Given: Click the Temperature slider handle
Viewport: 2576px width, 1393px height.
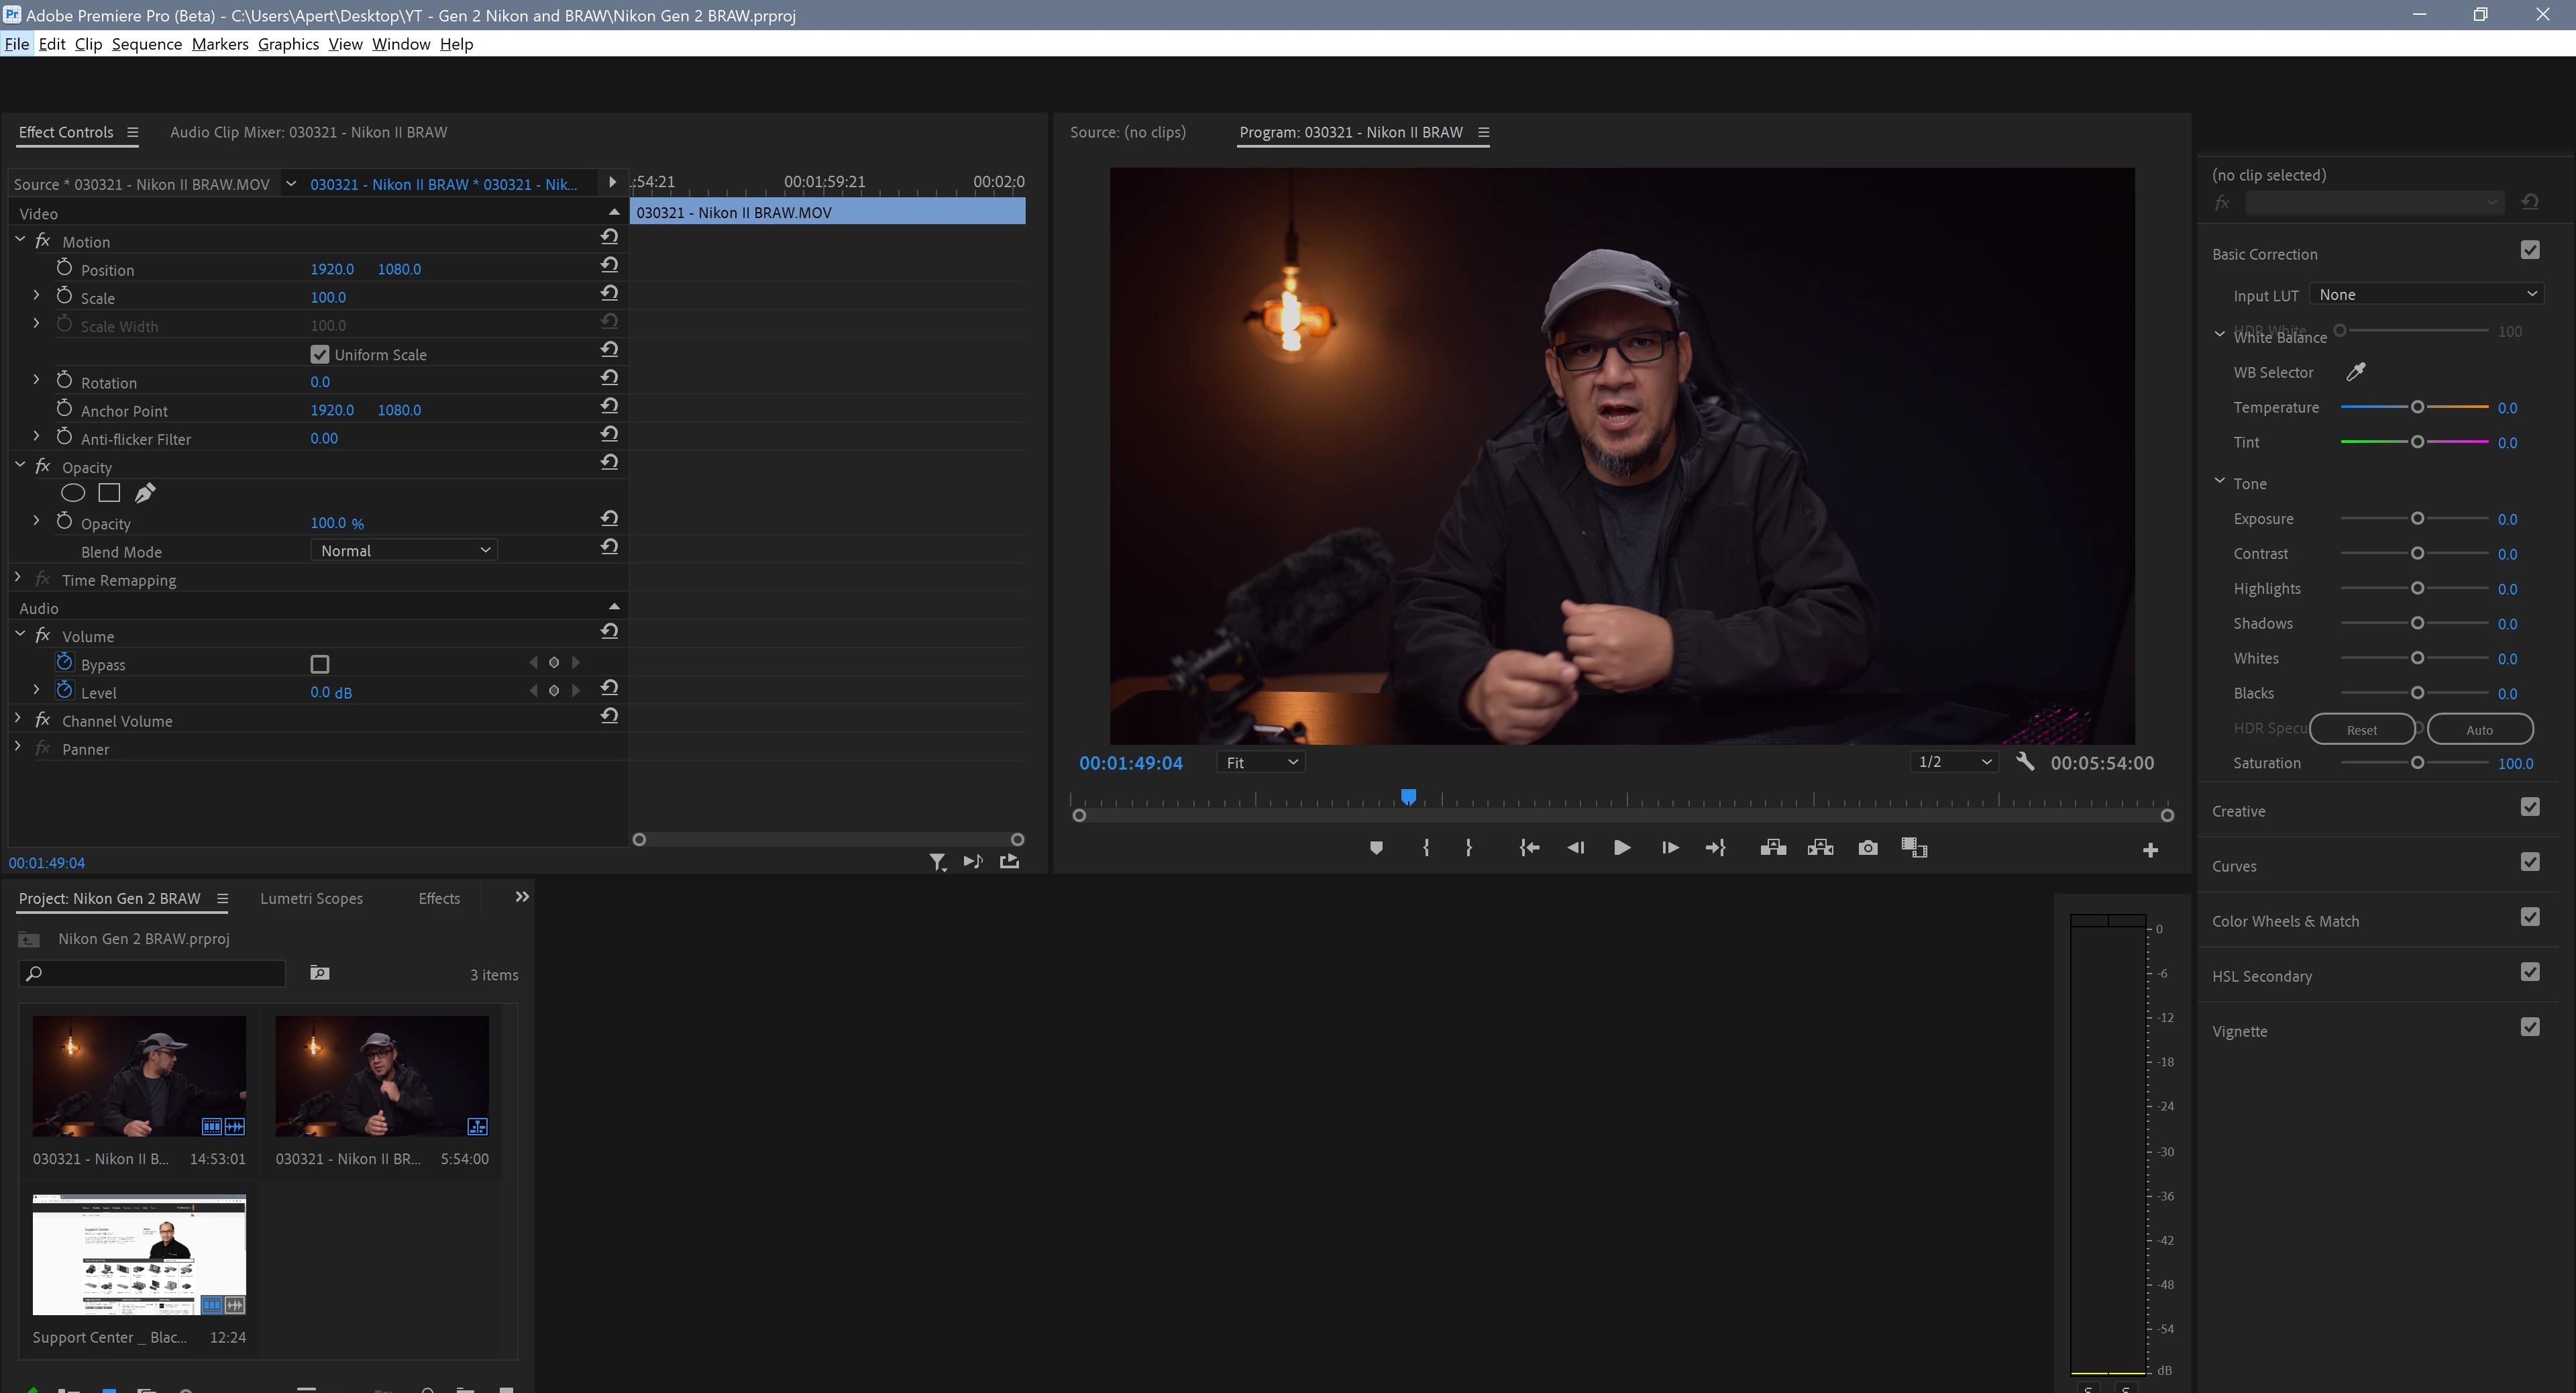Looking at the screenshot, I should [x=2417, y=407].
